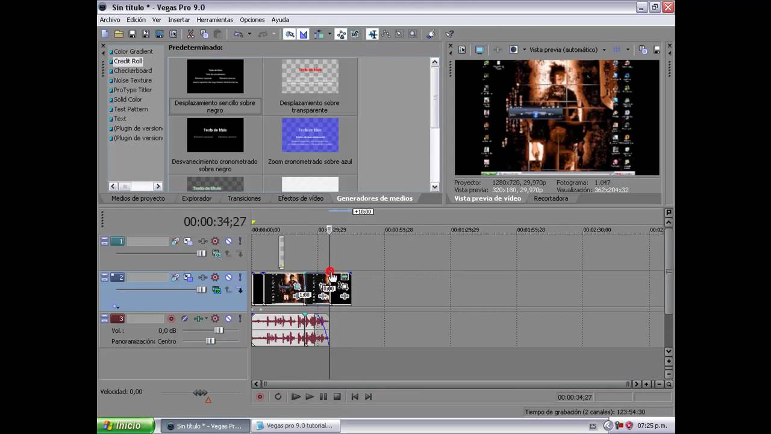Save the project with the floppy icon
The width and height of the screenshot is (771, 434).
[133, 34]
